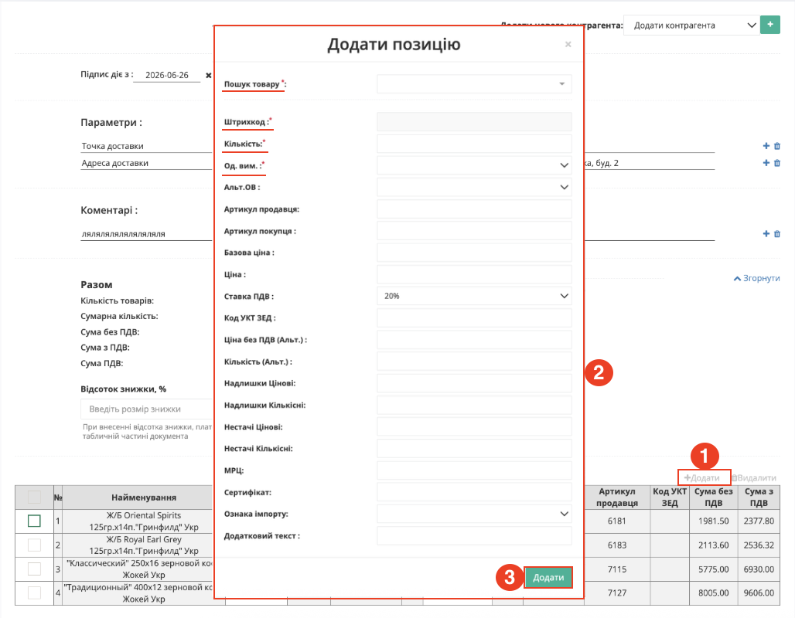This screenshot has height=618, width=795.
Task: Open the Од. вим. dropdown
Action: coord(474,165)
